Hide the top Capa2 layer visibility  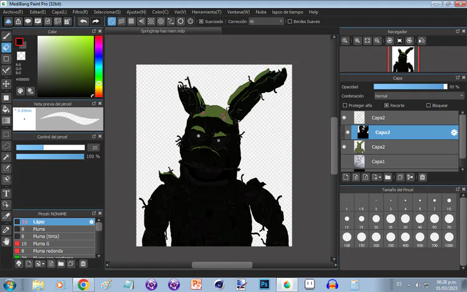pyautogui.click(x=344, y=117)
